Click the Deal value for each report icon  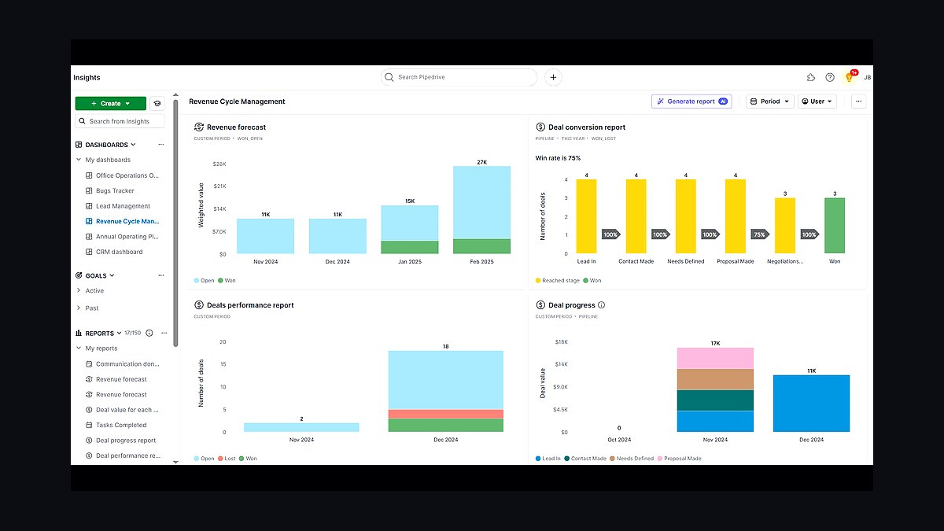click(x=89, y=410)
